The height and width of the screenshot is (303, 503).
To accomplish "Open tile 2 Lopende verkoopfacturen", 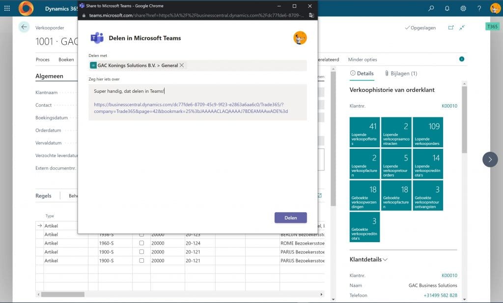I will (x=365, y=164).
